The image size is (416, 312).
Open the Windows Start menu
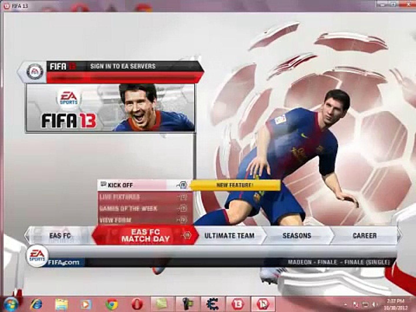pos(11,304)
